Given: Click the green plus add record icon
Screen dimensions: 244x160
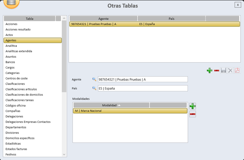Looking at the screenshot, I should pos(210,71).
